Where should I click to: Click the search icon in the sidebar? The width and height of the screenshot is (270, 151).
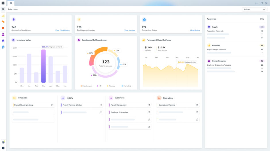[3, 9]
